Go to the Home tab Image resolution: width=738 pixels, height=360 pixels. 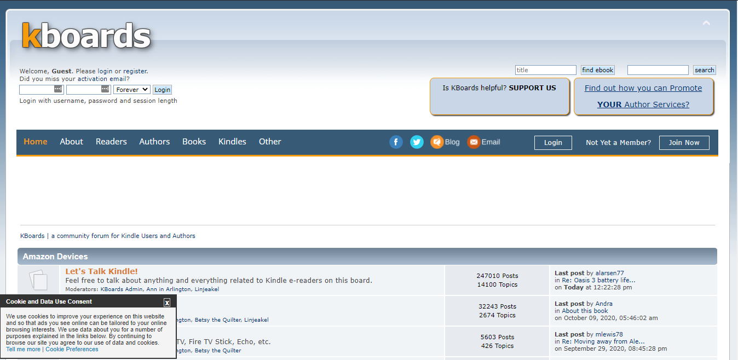pyautogui.click(x=36, y=142)
